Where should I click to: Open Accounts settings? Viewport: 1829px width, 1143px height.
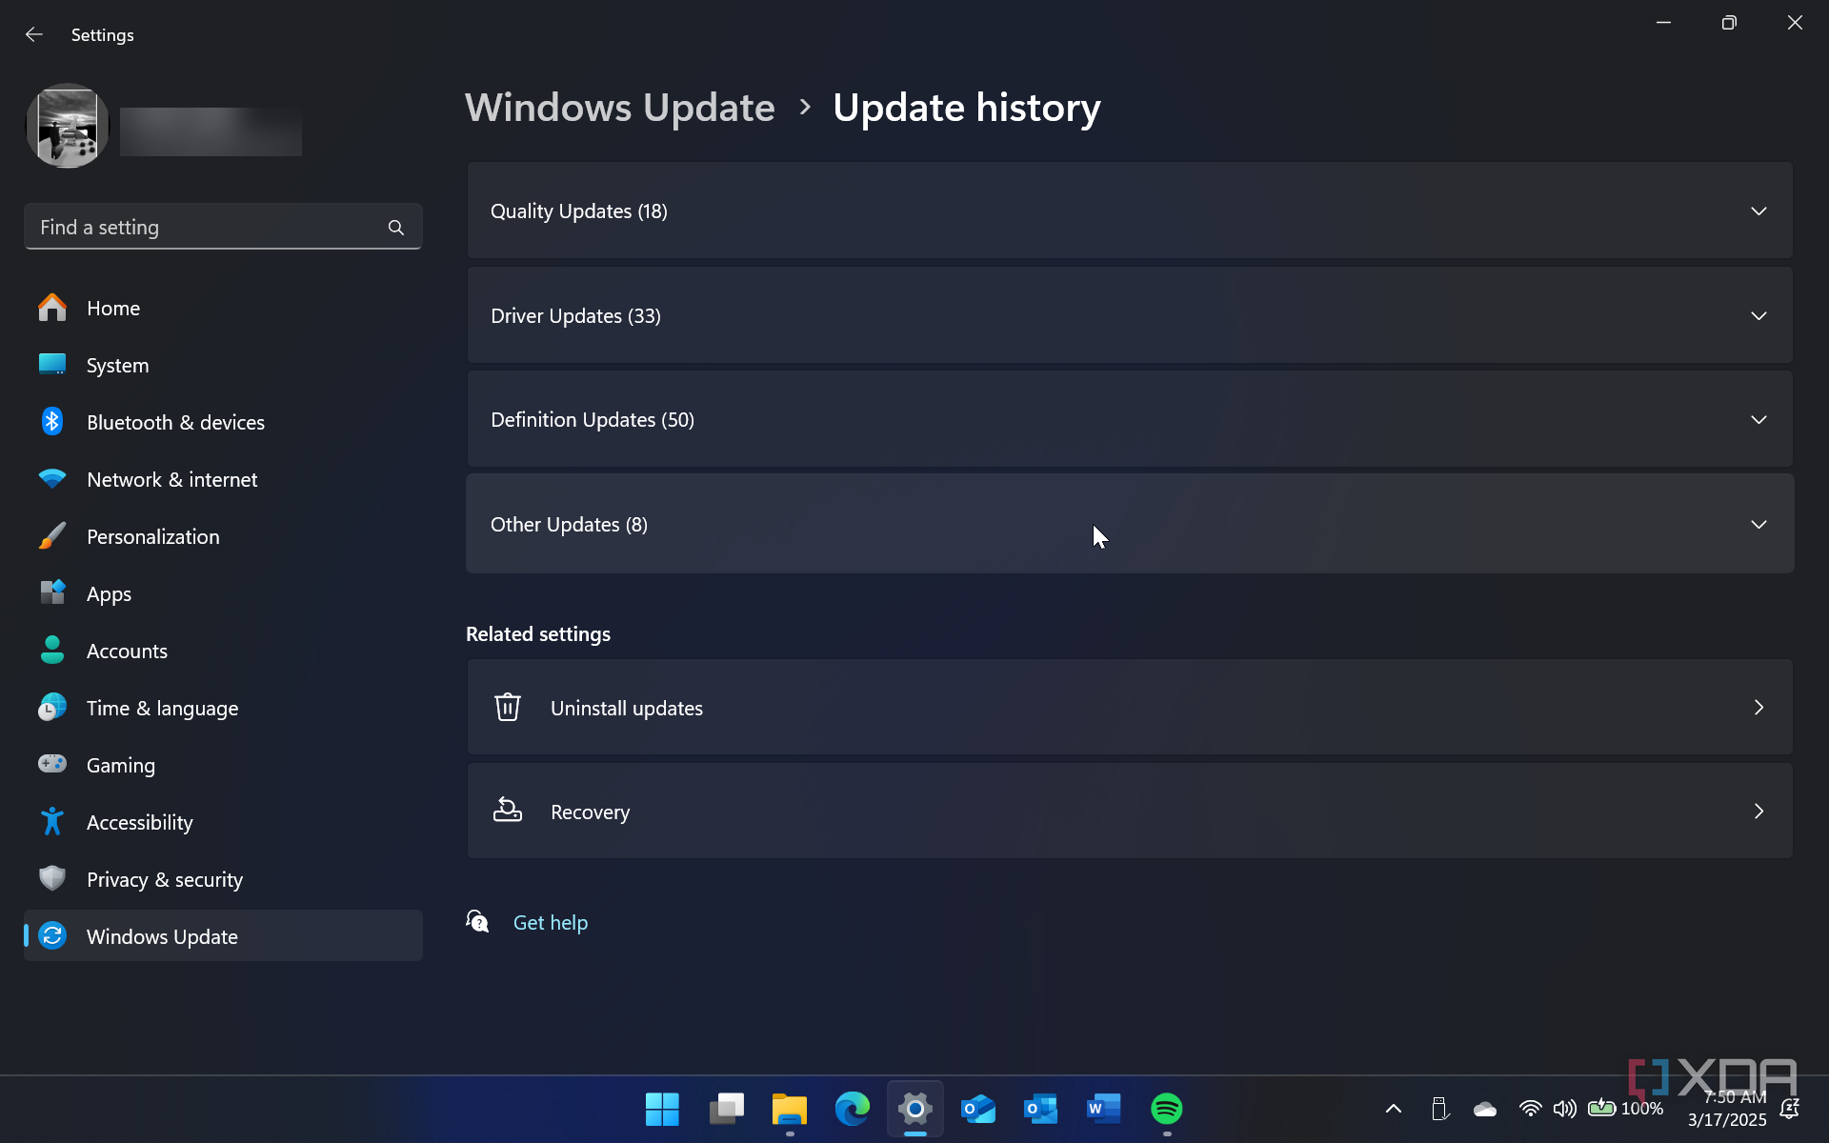[x=223, y=651]
